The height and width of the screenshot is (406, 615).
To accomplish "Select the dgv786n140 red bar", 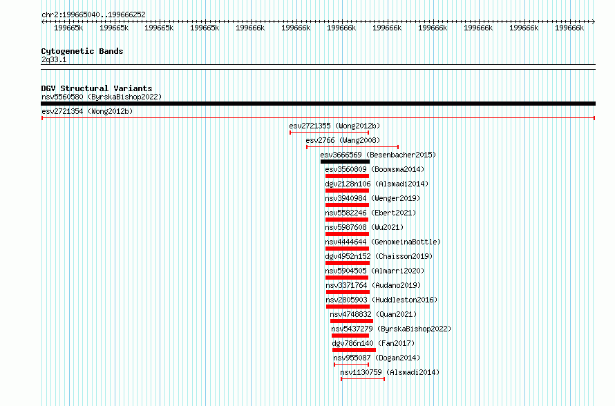I will pyautogui.click(x=354, y=350).
